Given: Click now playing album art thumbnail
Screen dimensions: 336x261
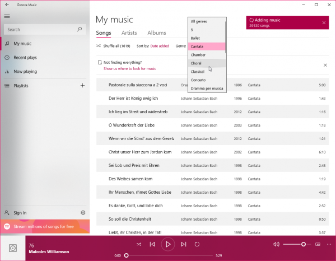Looking at the screenshot, I should [x=13, y=248].
